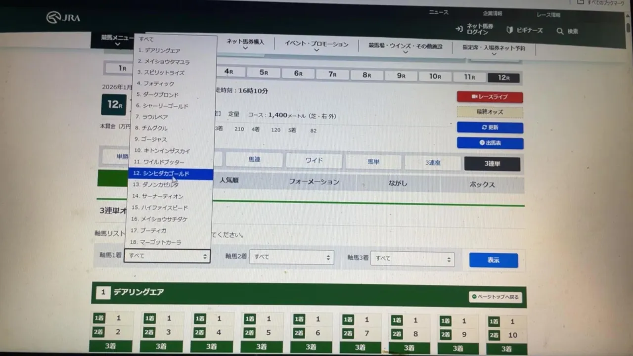Open the フォーメーション view tab
633x356 pixels.
coord(314,182)
